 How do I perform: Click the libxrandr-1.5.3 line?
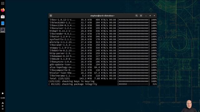click(103, 45)
